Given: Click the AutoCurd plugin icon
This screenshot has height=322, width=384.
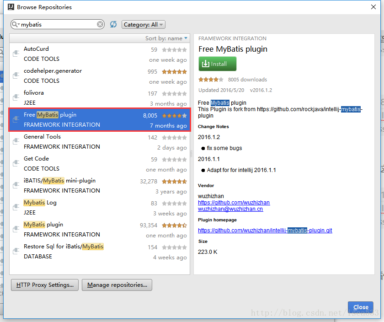Looking at the screenshot, I should pyautogui.click(x=16, y=53).
